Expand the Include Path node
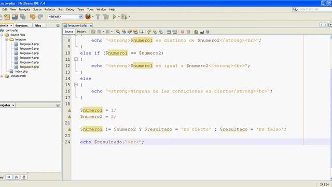 point(2,76)
